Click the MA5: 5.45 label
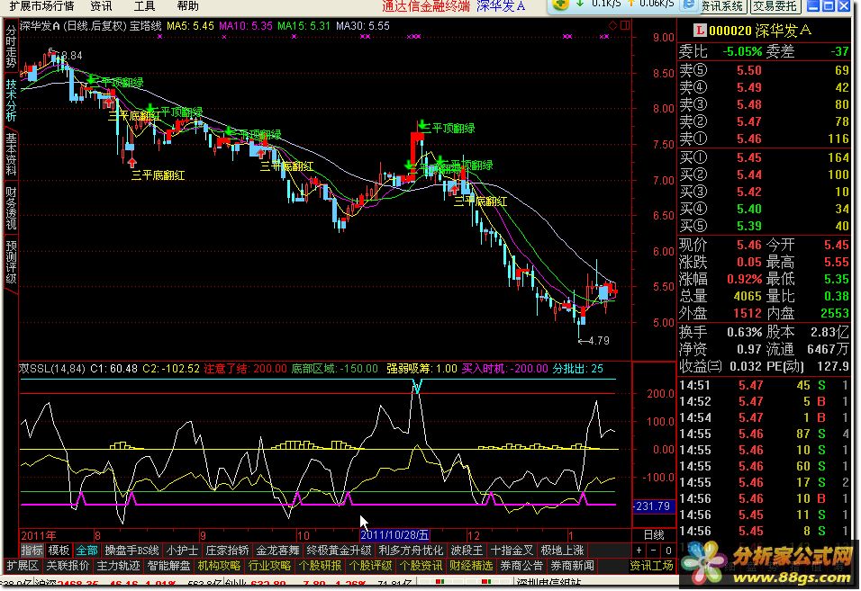Image resolution: width=861 pixels, height=591 pixels. click(x=190, y=26)
